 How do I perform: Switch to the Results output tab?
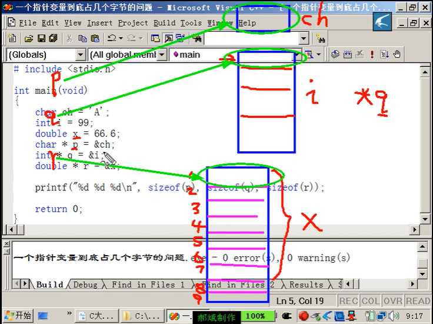306,285
